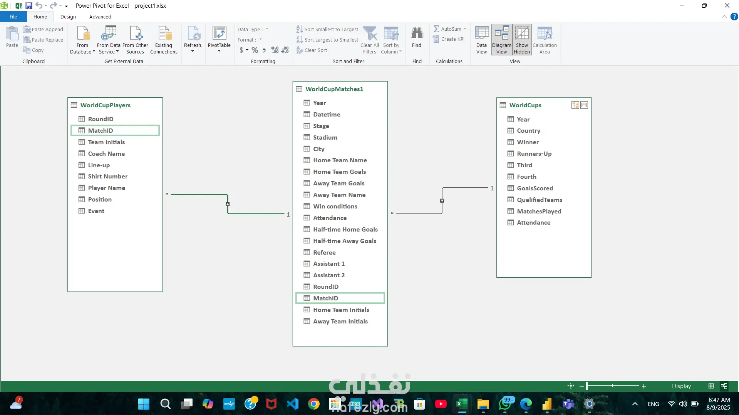Open the Design tab

point(68,17)
